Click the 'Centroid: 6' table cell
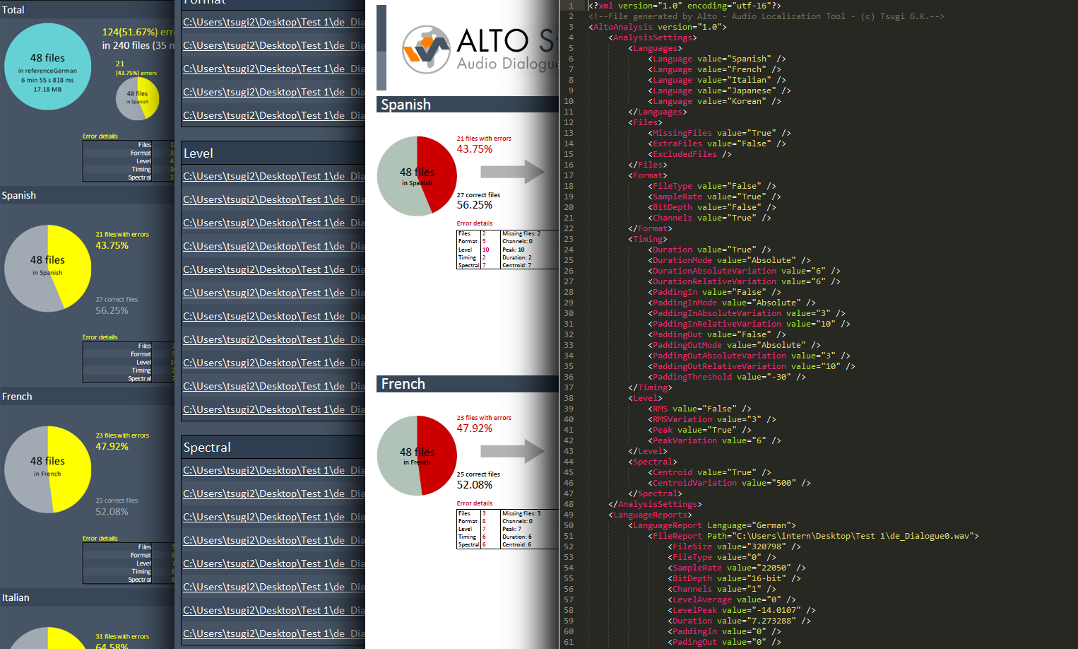Screen dimensions: 1078x649 pos(517,544)
